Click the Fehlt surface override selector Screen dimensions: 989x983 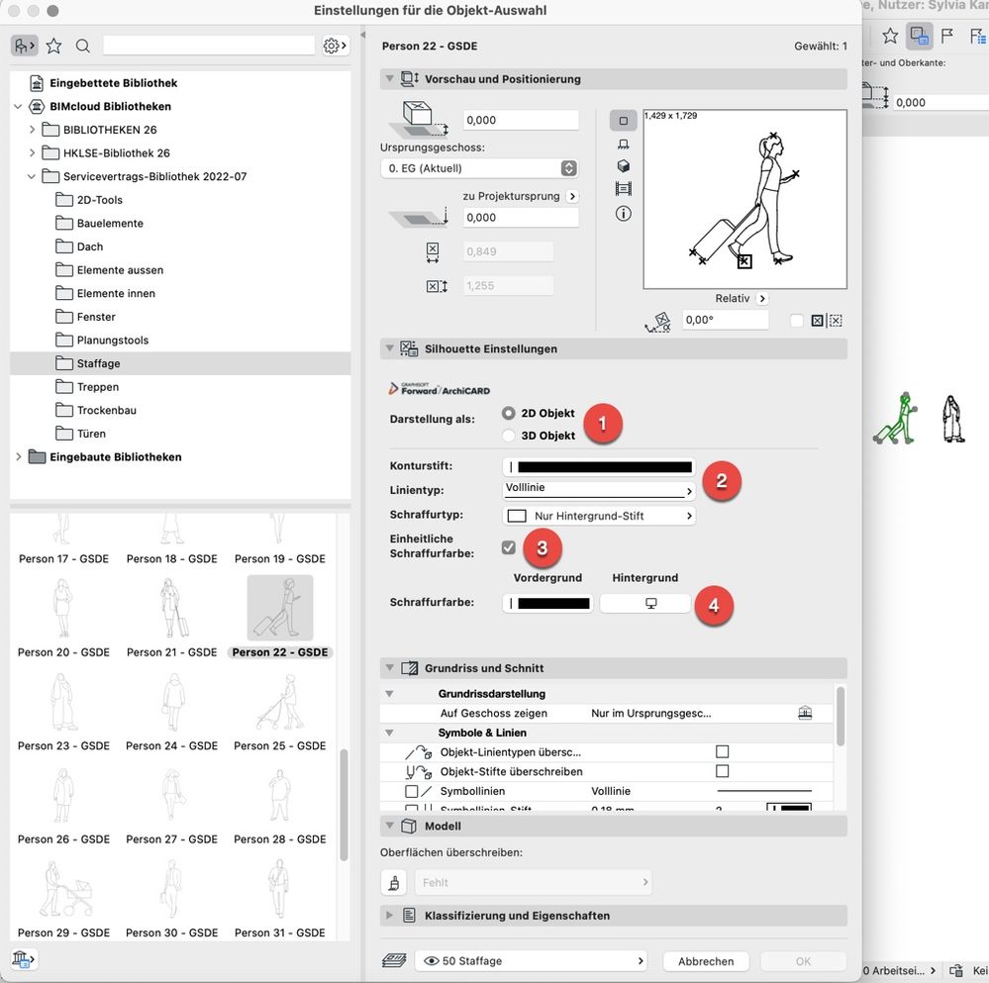(533, 882)
